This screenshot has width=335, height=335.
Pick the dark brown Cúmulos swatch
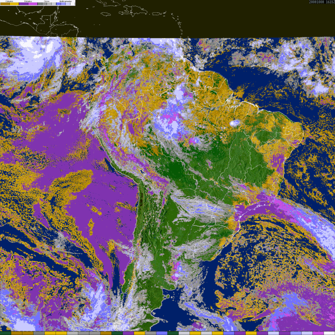coord(5,4)
